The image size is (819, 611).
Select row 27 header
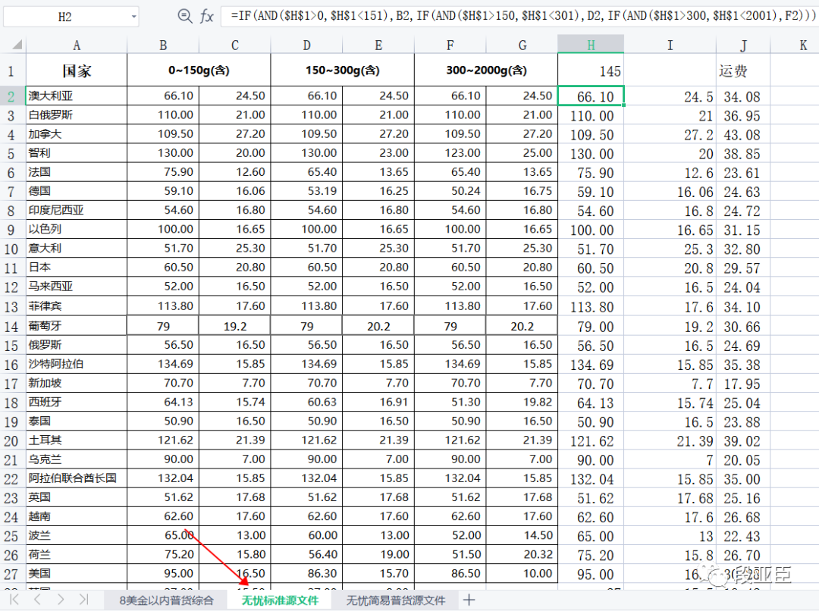pyautogui.click(x=11, y=574)
